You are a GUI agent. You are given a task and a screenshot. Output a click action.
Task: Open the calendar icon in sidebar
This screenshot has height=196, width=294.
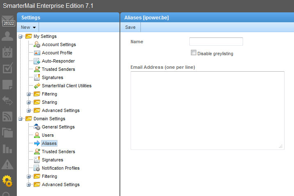point(8,52)
